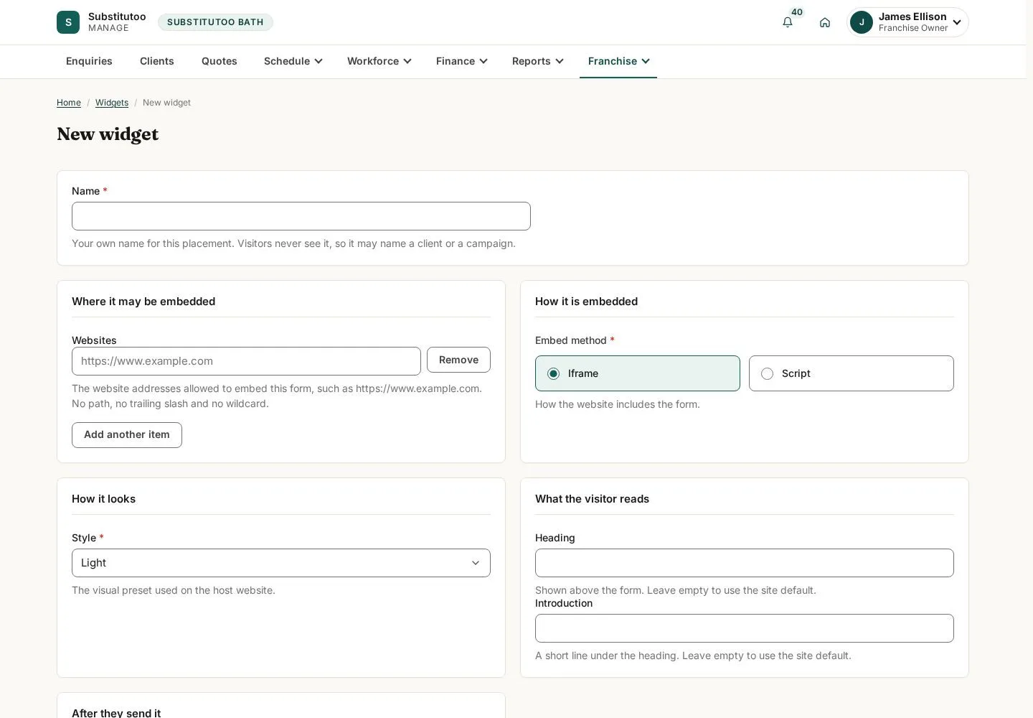Expand the Finance menu
The height and width of the screenshot is (718, 1033).
click(462, 61)
